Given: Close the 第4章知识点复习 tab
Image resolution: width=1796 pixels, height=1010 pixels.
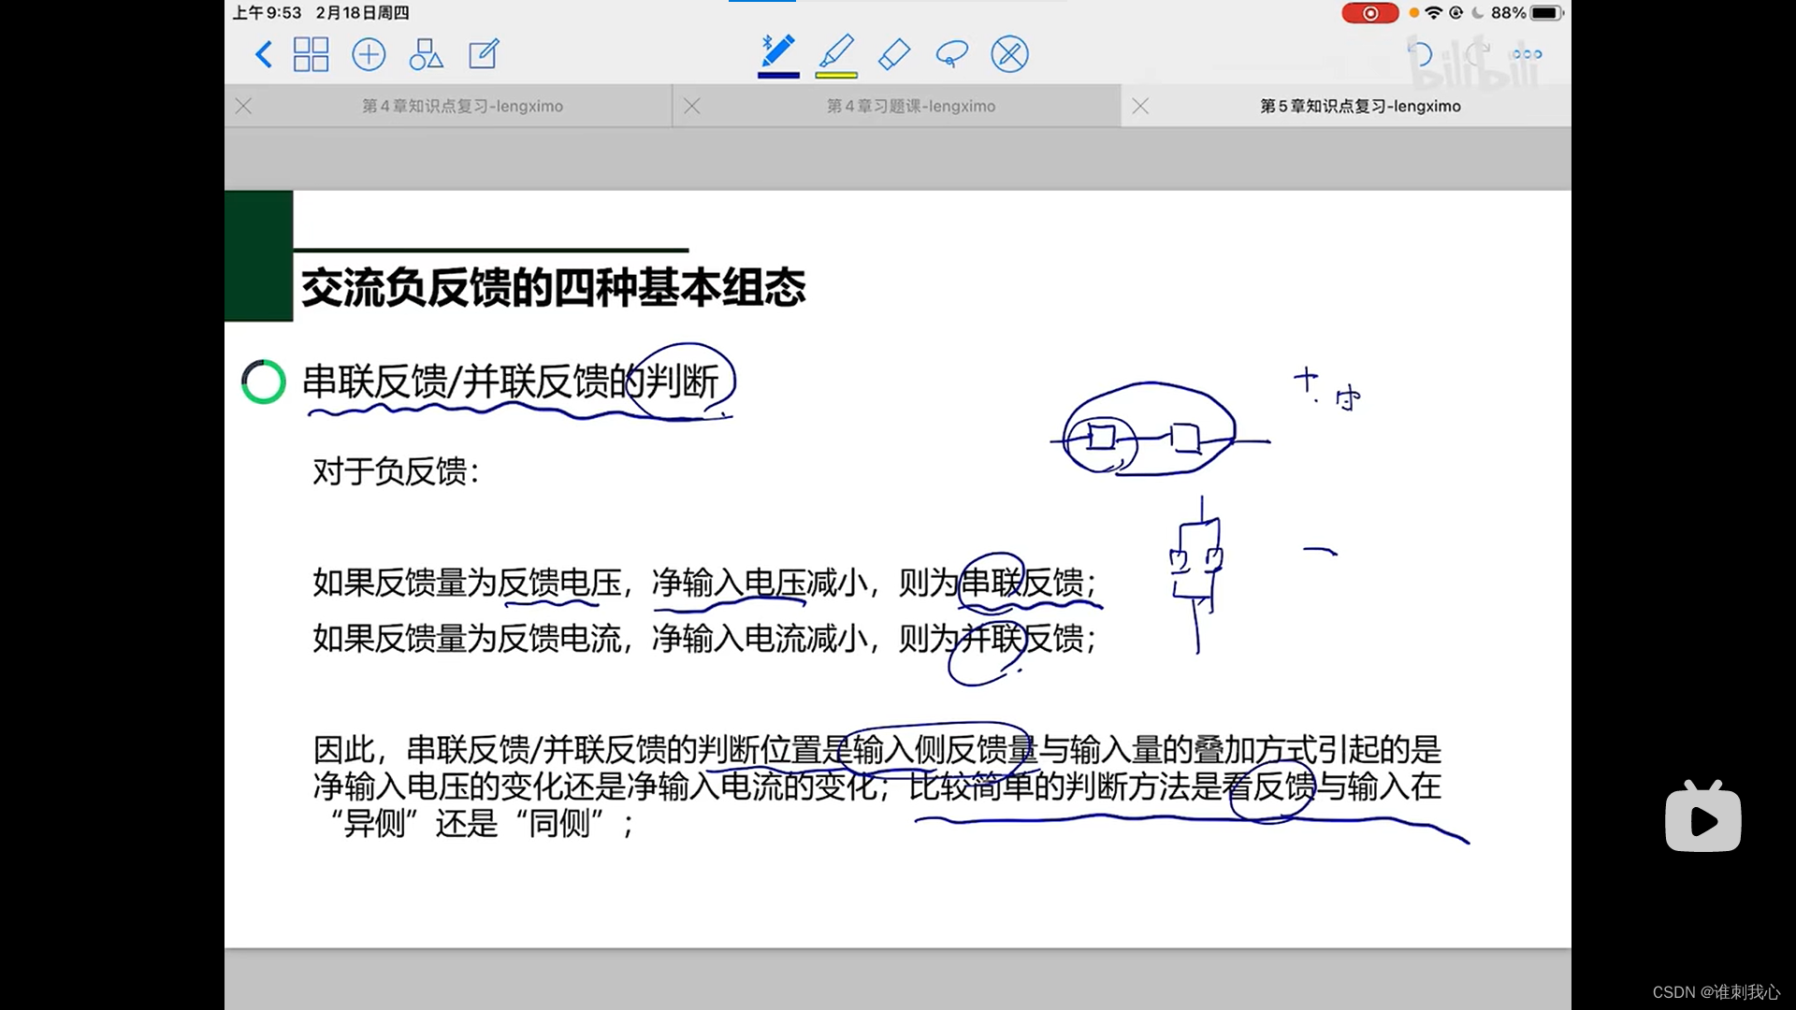Looking at the screenshot, I should (x=244, y=107).
